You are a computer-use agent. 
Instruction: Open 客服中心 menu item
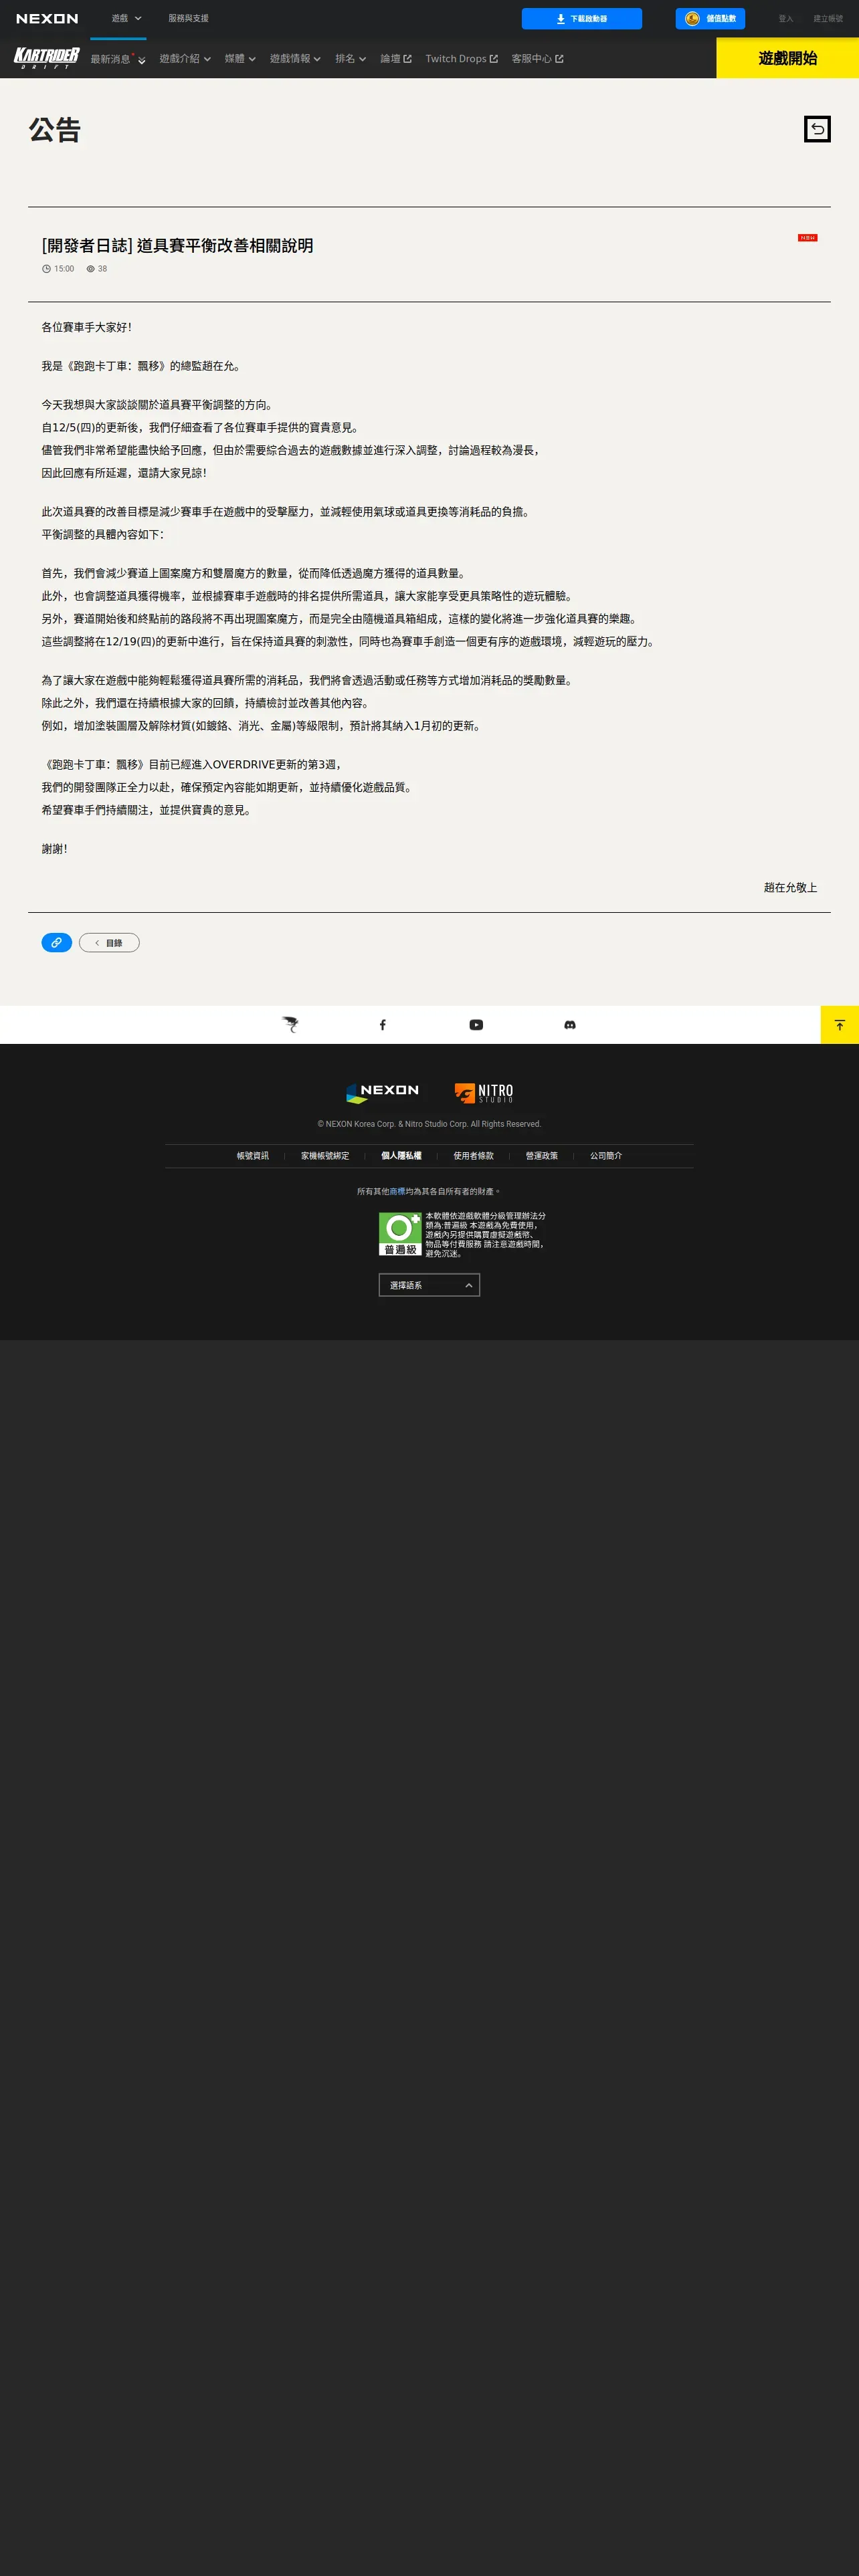(537, 59)
